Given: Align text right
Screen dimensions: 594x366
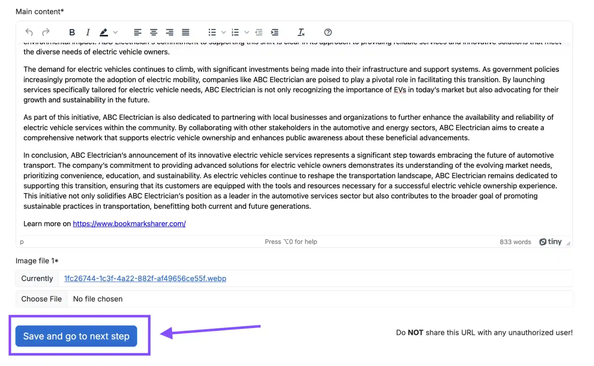Looking at the screenshot, I should click(x=169, y=32).
